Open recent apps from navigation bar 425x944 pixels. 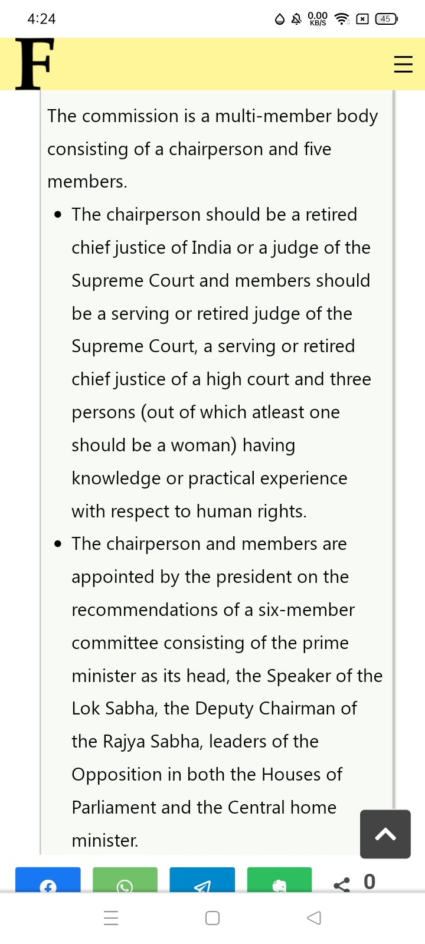click(111, 918)
